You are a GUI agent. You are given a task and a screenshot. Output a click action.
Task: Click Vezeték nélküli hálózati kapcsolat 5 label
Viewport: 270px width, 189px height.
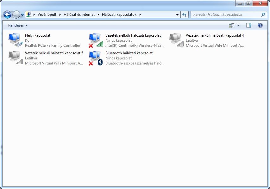tap(54, 53)
